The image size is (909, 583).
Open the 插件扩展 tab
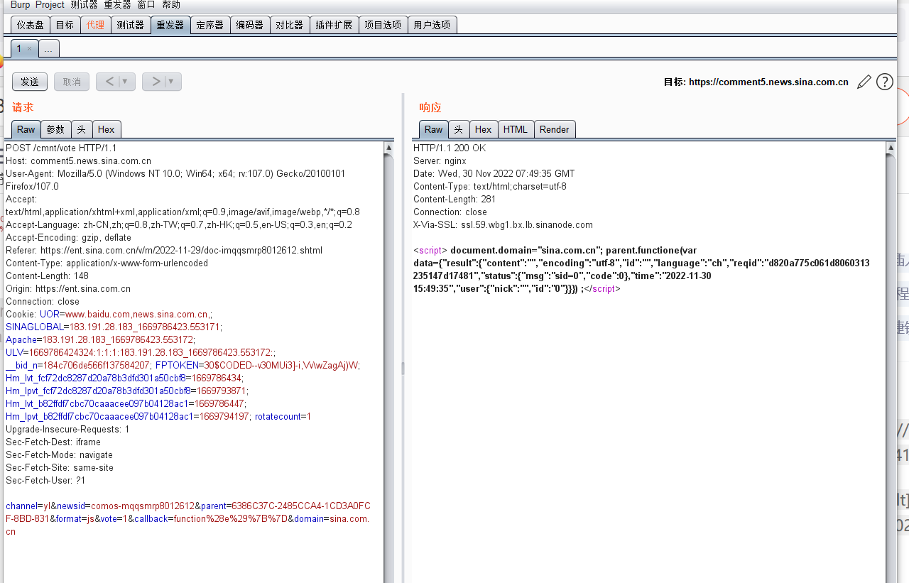coord(334,25)
